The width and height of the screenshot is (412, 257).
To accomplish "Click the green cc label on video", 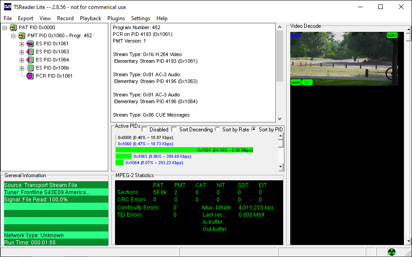I will [x=307, y=82].
